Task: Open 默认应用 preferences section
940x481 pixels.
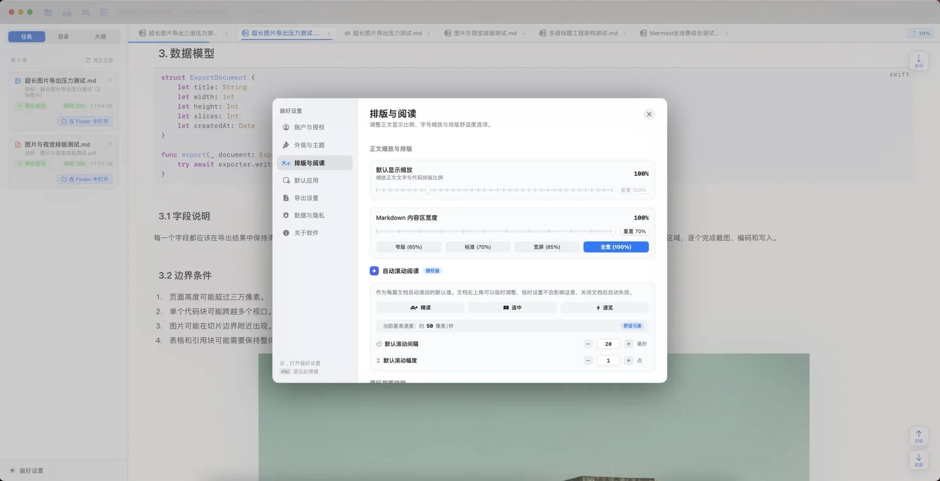Action: 315,181
